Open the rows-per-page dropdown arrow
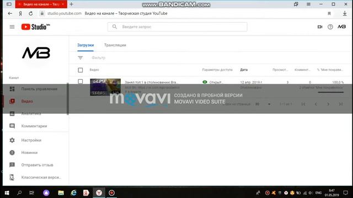 coord(269,104)
